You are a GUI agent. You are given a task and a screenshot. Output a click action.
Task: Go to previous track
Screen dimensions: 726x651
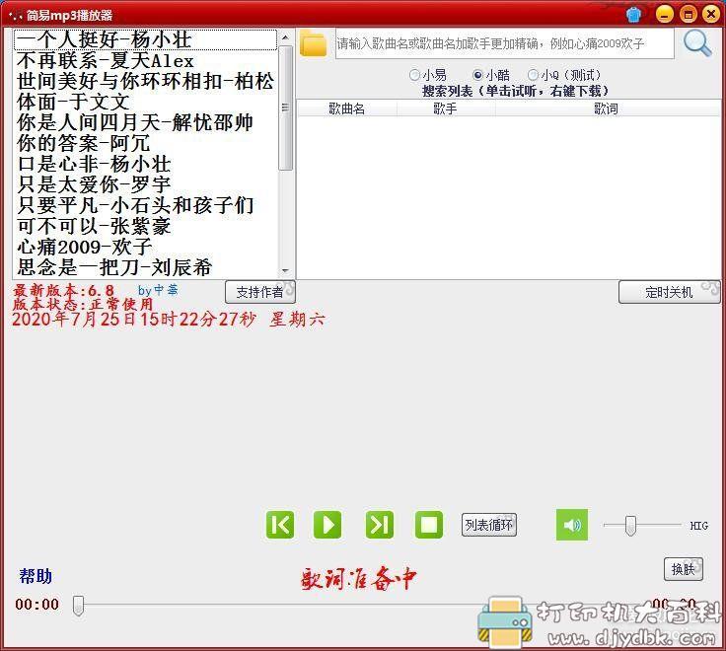280,525
